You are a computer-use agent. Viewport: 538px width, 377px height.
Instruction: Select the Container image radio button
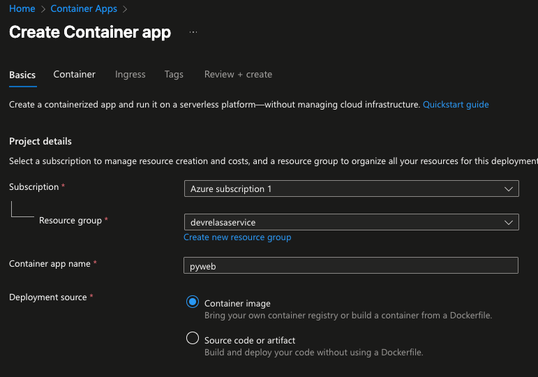(193, 302)
